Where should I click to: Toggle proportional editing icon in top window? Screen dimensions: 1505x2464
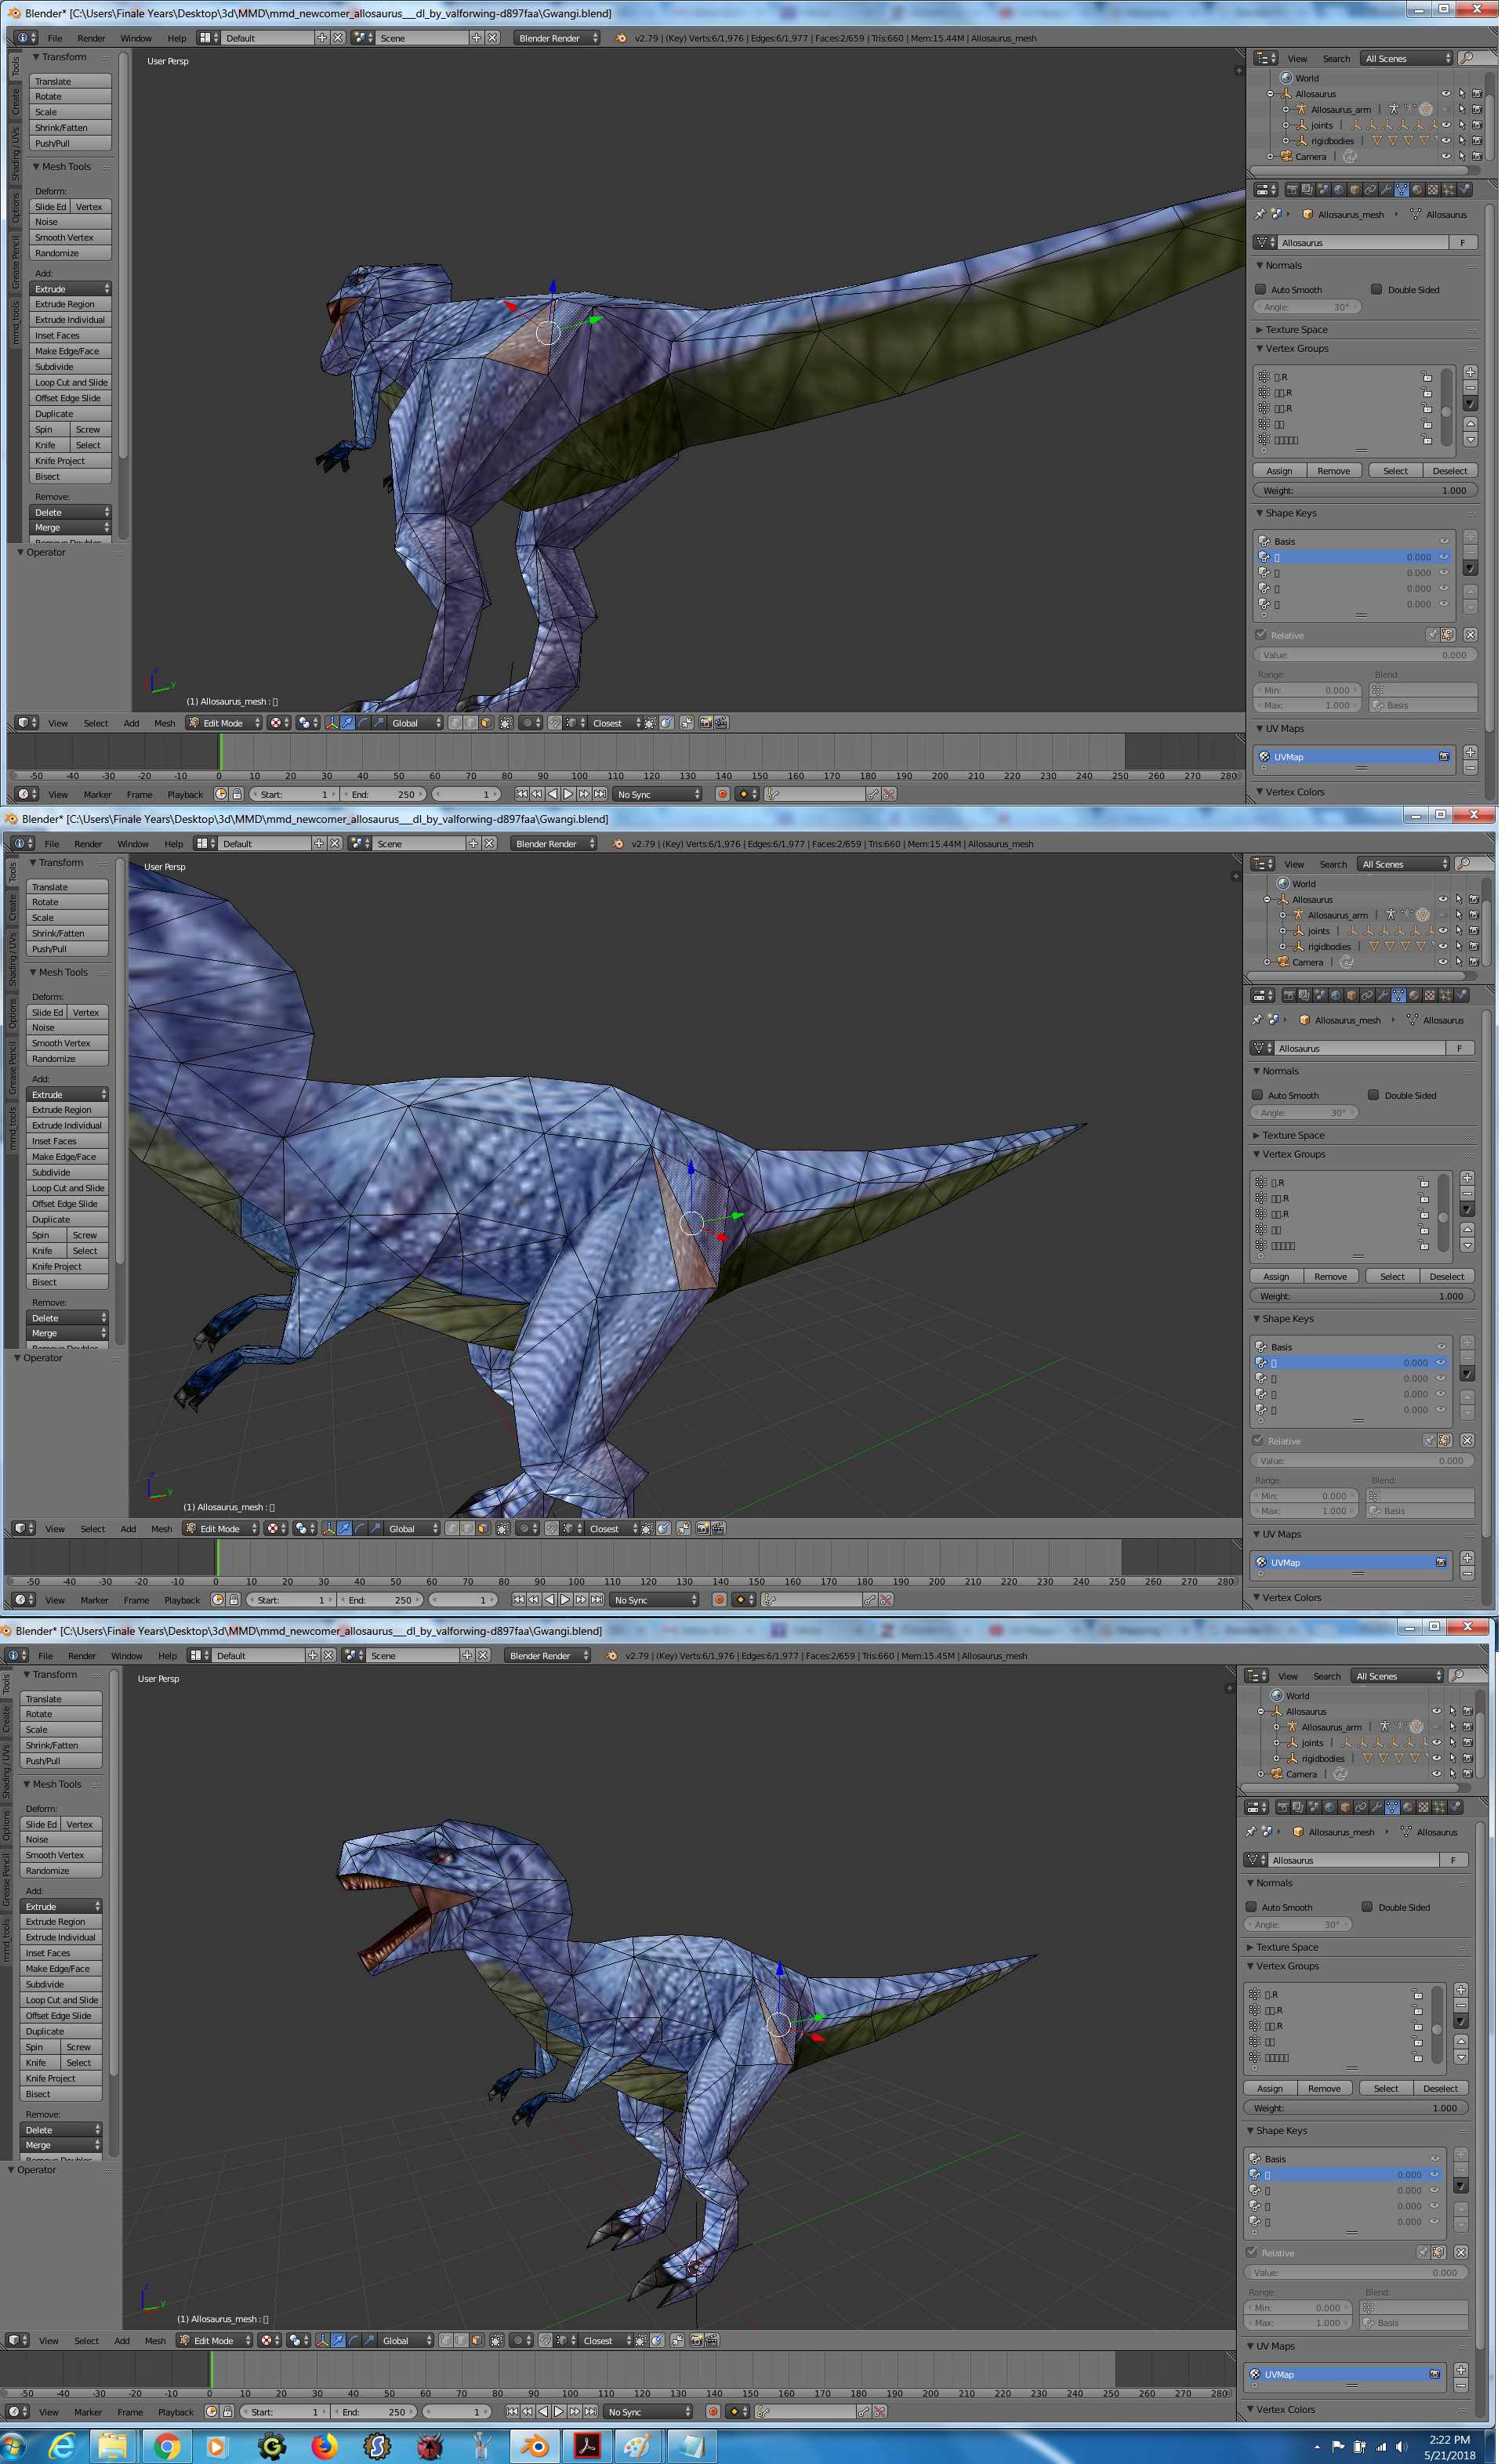click(531, 722)
